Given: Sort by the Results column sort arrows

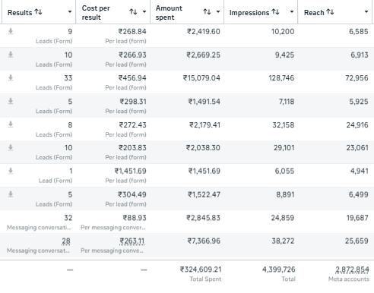Looking at the screenshot, I should (38, 12).
